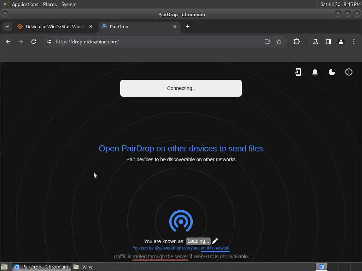Screen dimensions: 362x271
Task: Click 'Pair devices to be discoverable' text
Action: tap(181, 159)
